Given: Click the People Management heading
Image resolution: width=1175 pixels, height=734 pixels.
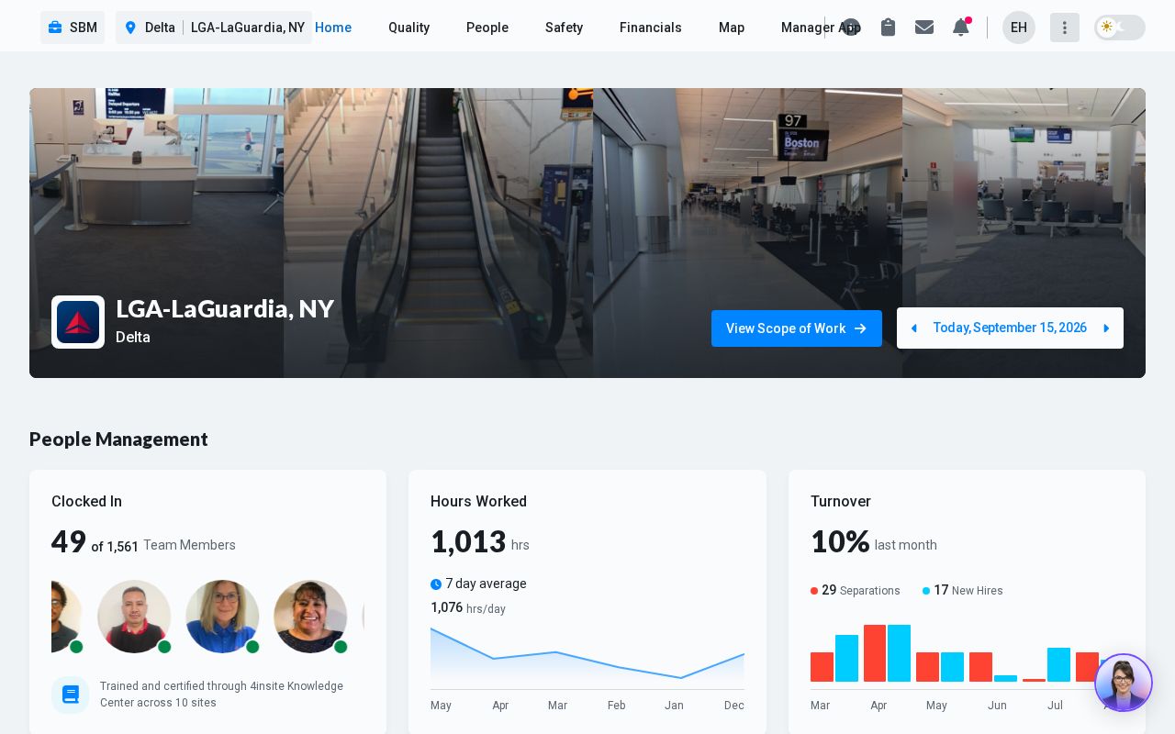Looking at the screenshot, I should coord(118,439).
